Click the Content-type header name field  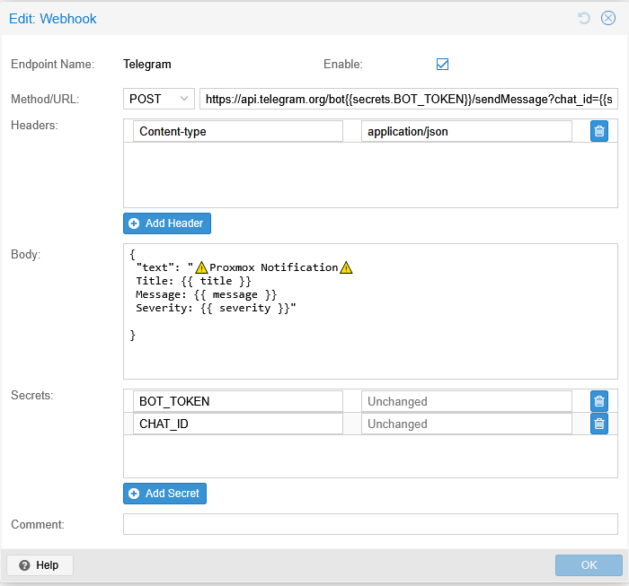[x=238, y=132]
